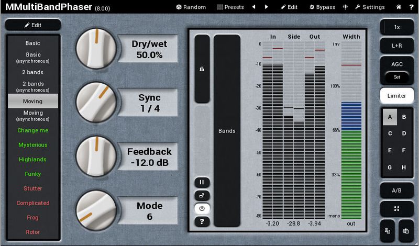Select the Highlands preset from list

[x=33, y=159]
